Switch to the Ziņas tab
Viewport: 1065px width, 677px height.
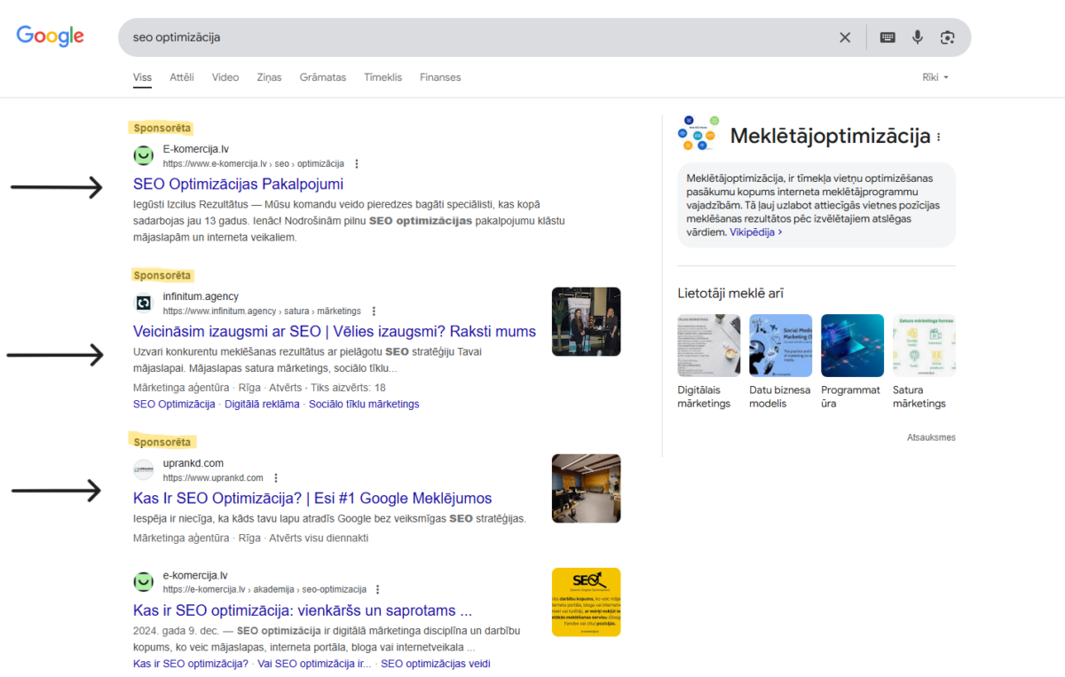(268, 77)
